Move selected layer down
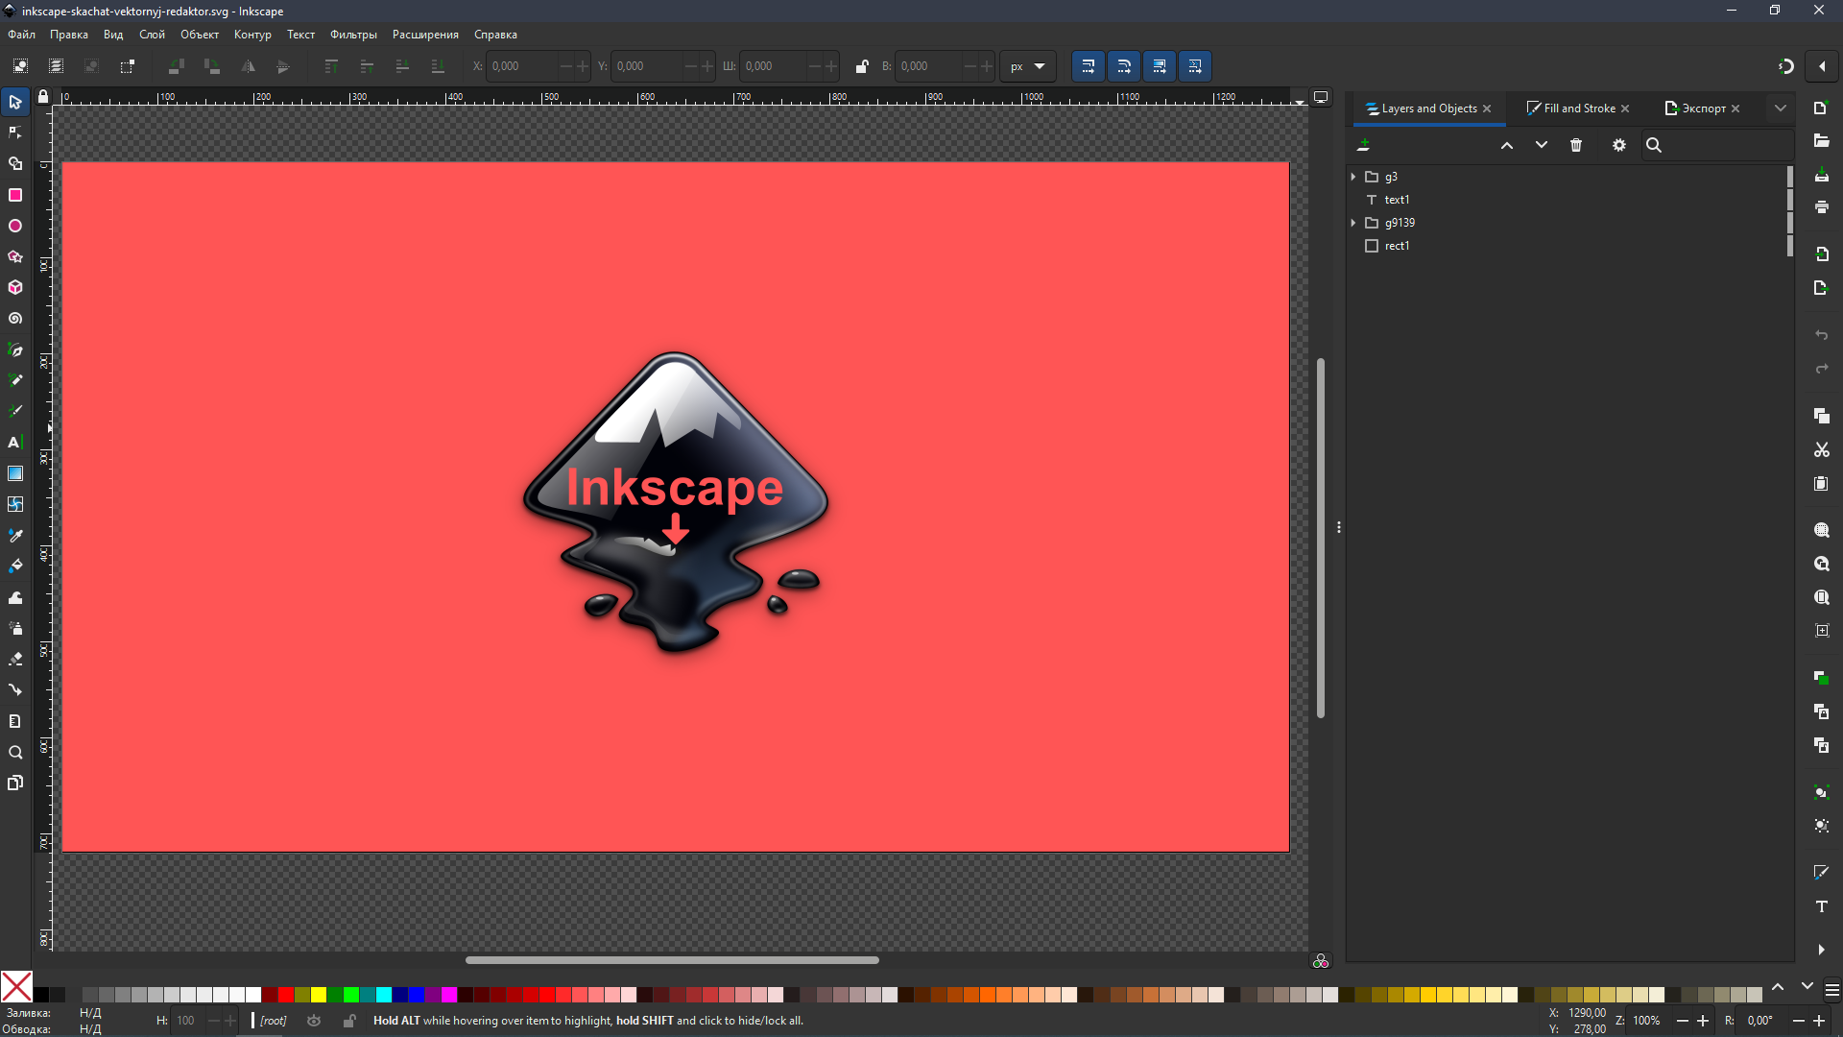The image size is (1843, 1037). coord(1541,145)
